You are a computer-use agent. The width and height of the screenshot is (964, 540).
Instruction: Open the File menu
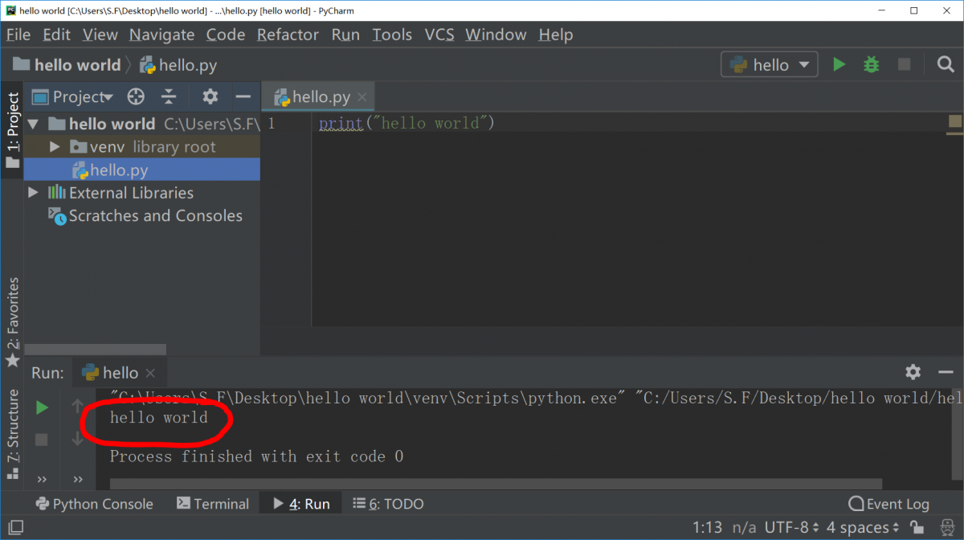[18, 35]
